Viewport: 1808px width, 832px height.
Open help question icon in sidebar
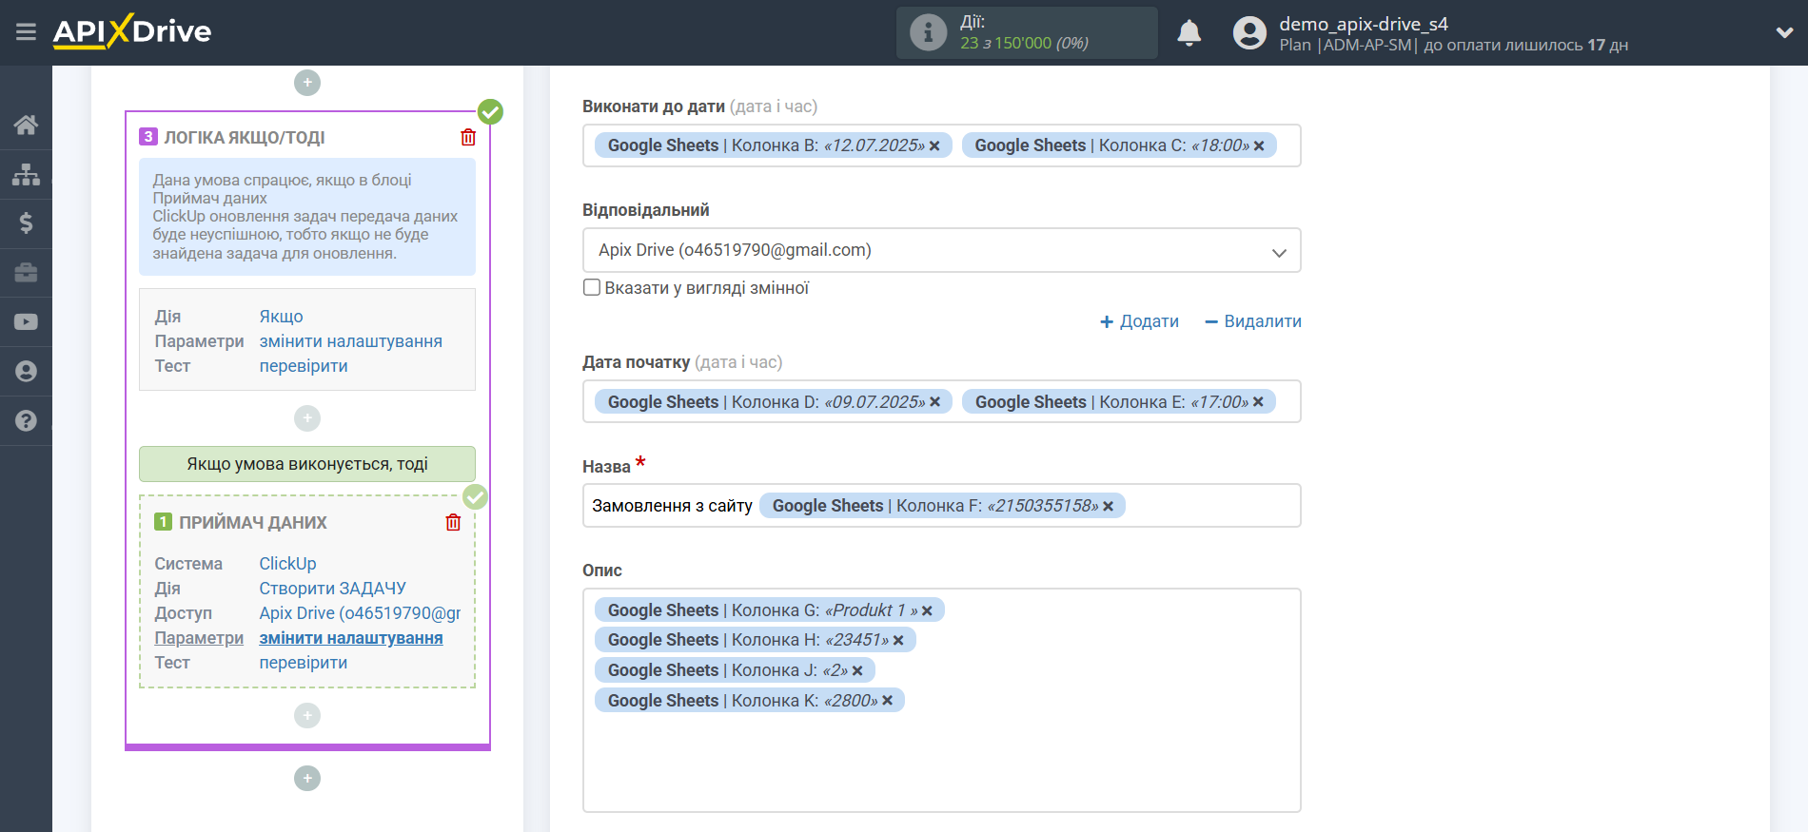pos(26,421)
